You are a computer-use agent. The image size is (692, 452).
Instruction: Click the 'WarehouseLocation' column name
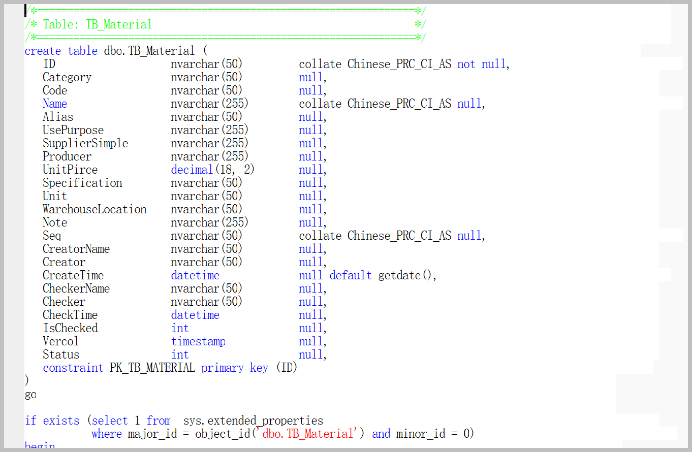coord(95,209)
